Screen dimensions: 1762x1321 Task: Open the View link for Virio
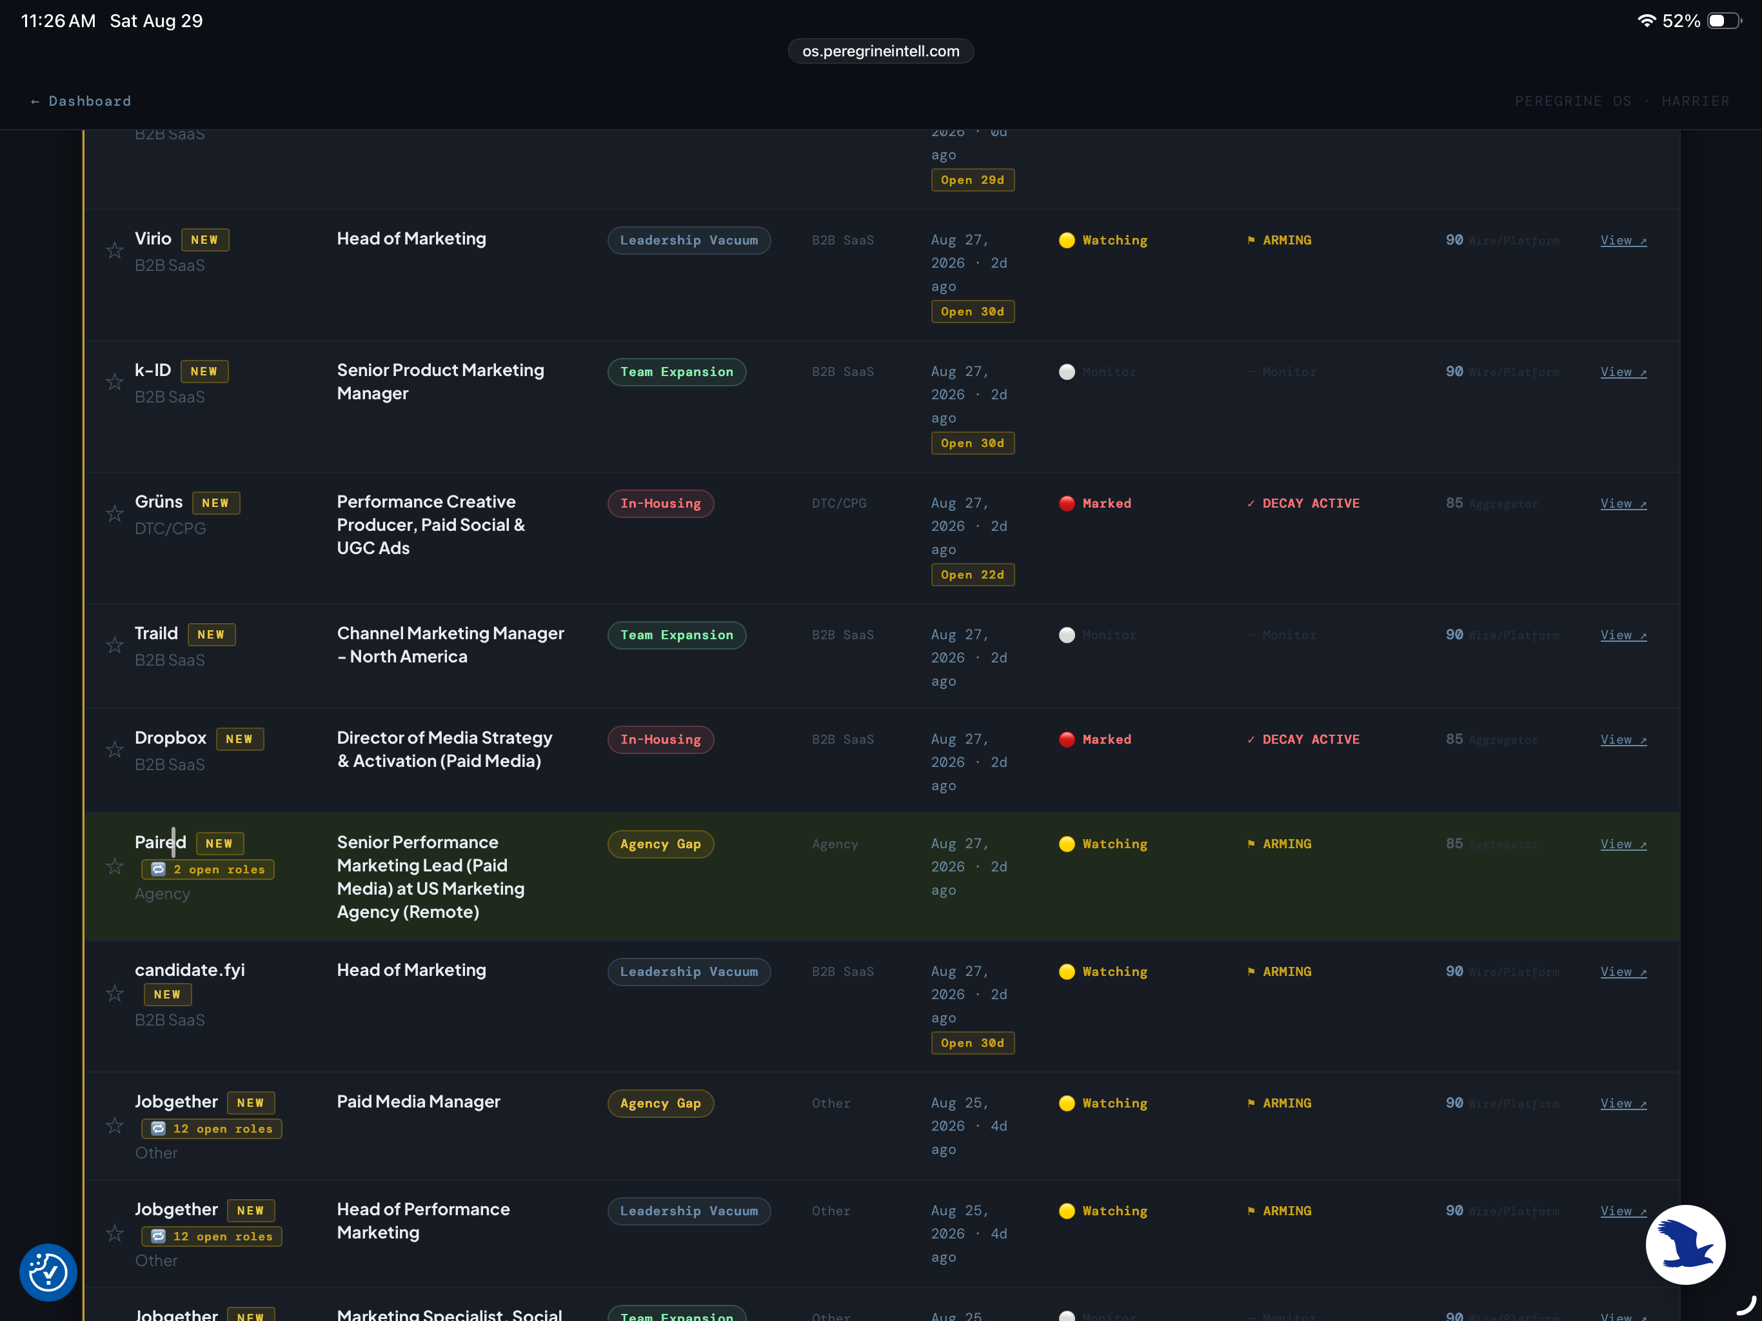(x=1623, y=241)
